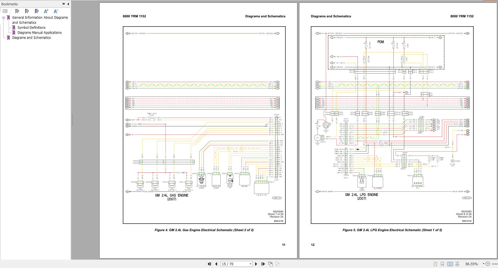Click the set bookmark destination icon

point(37,11)
